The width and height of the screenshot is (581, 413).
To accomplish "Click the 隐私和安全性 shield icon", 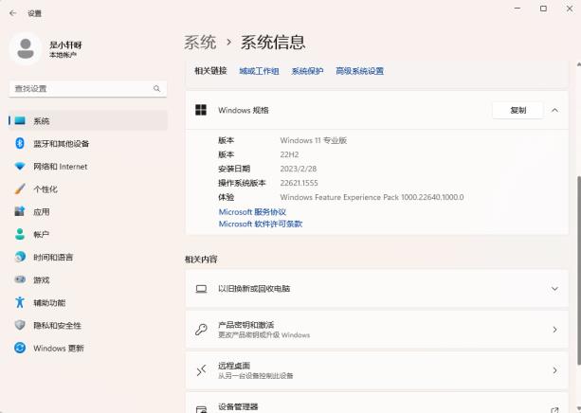I will [x=20, y=325].
